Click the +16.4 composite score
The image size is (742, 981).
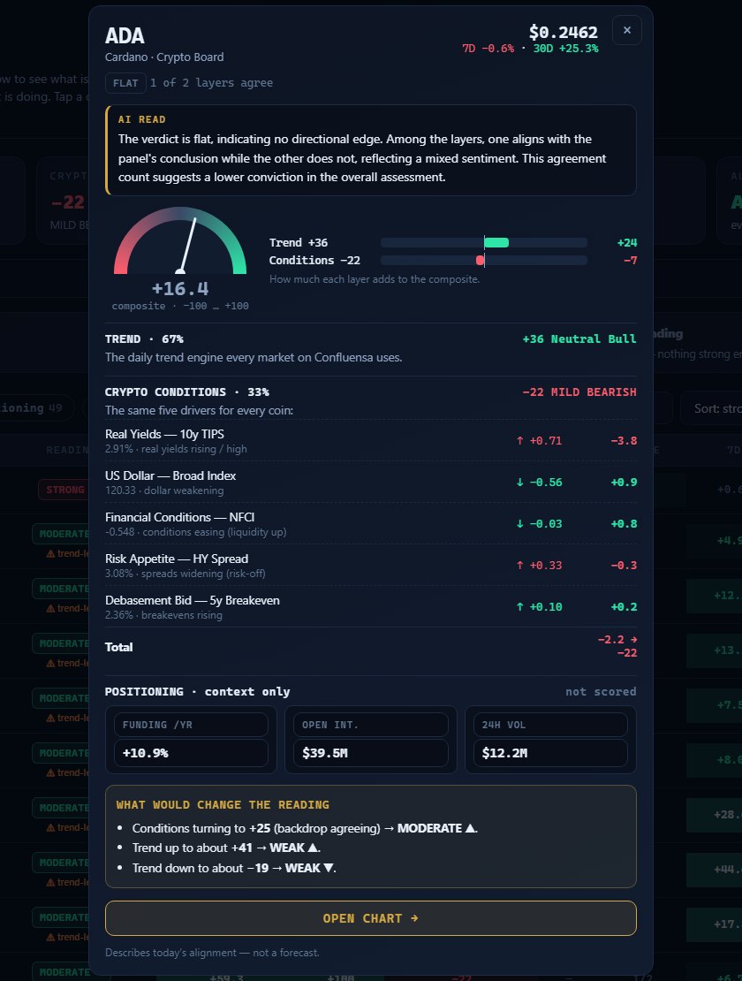tap(180, 288)
